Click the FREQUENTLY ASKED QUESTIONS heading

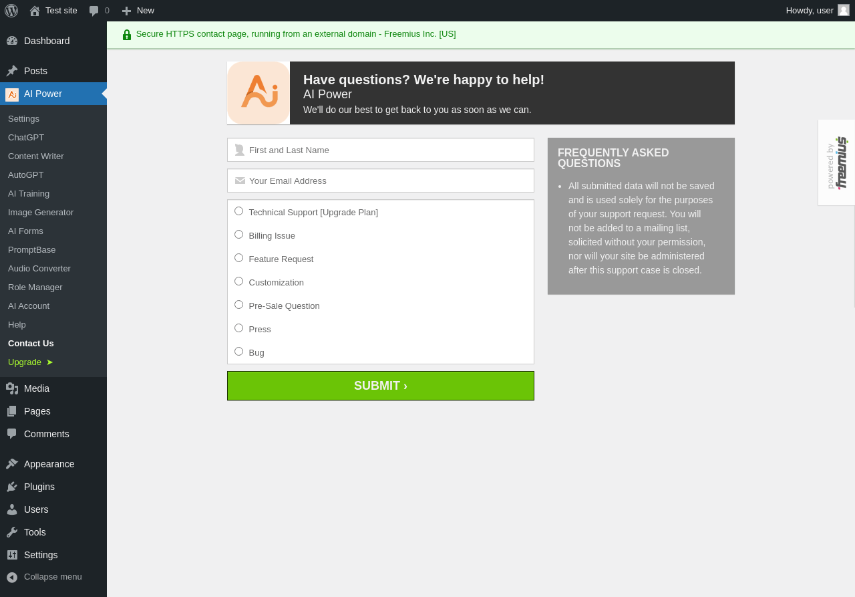pos(613,158)
